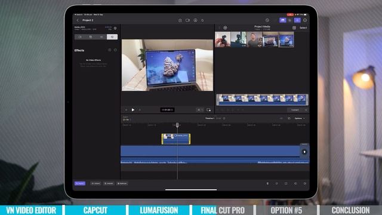Open the camera capture icon in top toolbar

tap(187, 20)
